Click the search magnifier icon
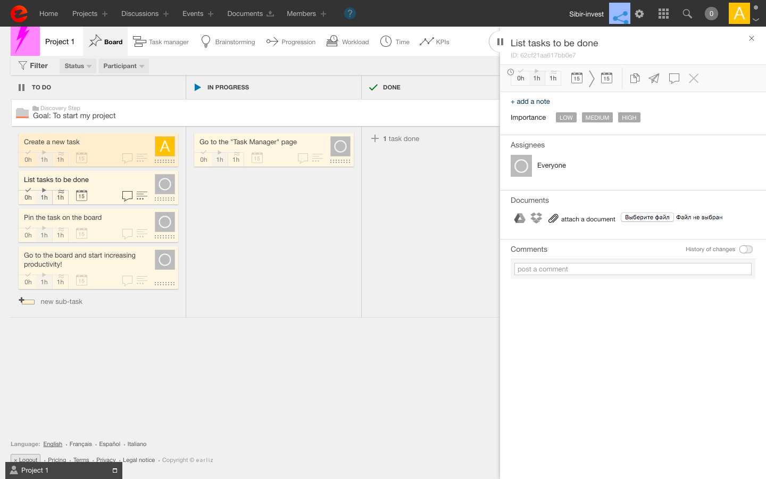This screenshot has width=766, height=479. pyautogui.click(x=687, y=14)
